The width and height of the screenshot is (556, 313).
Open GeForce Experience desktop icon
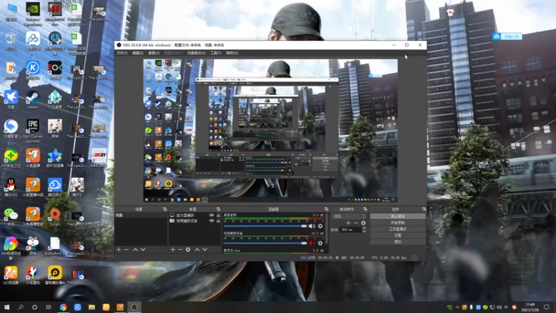pos(33,14)
